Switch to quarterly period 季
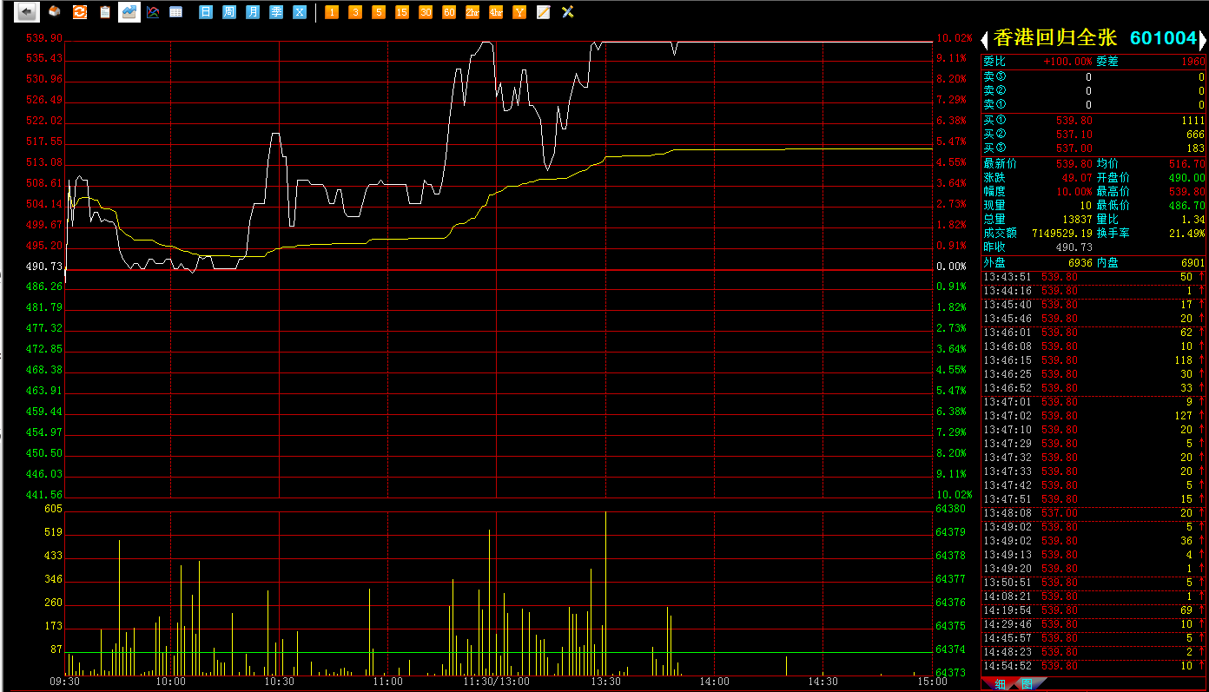 [276, 12]
